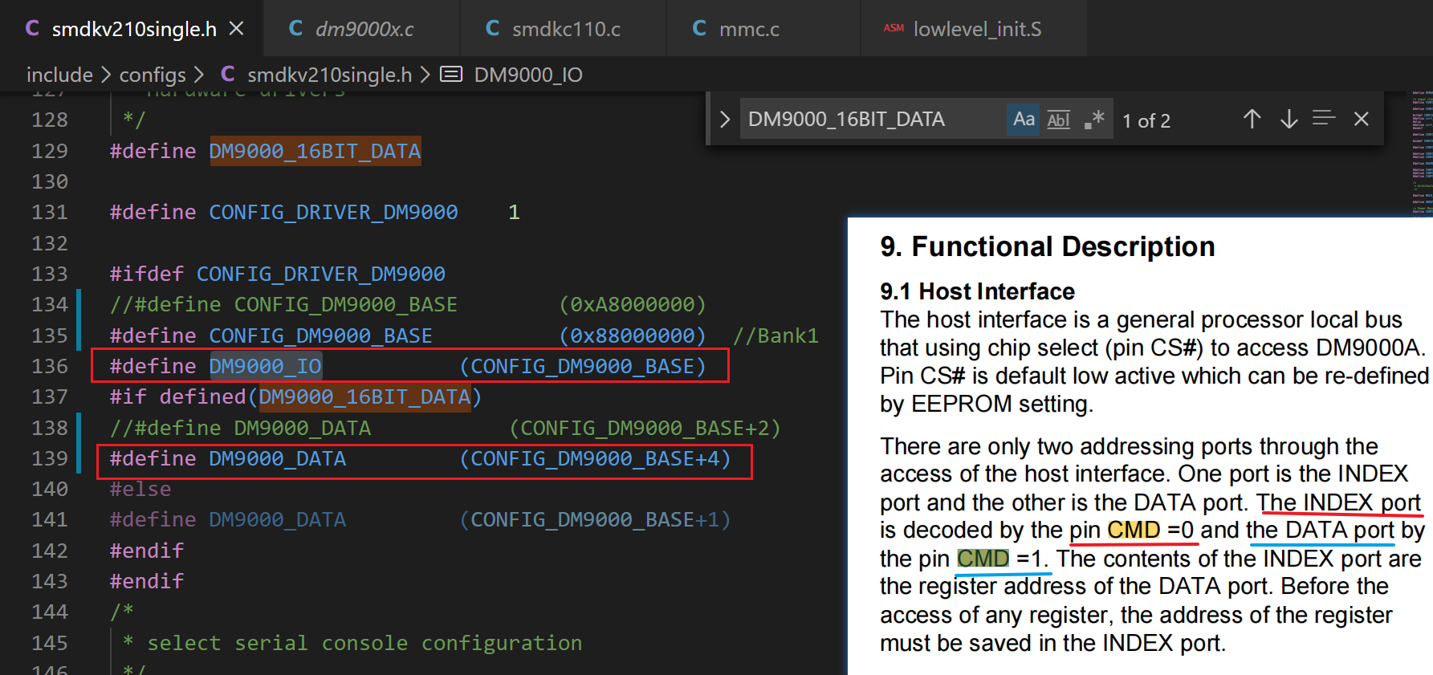The height and width of the screenshot is (675, 1433).
Task: Expand the replace field in find widget
Action: (725, 120)
